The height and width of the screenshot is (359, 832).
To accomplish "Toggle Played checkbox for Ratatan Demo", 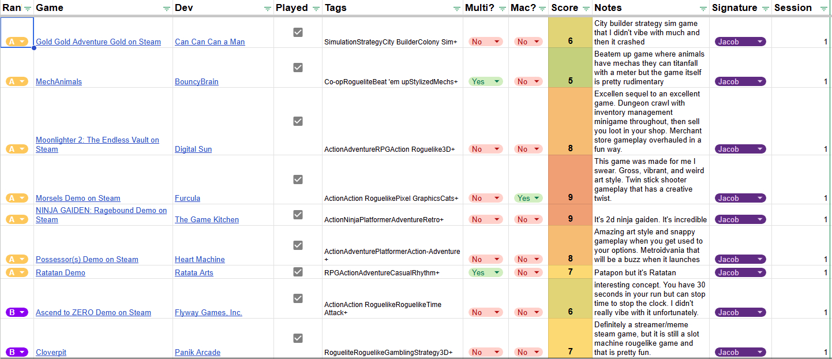I will tap(298, 272).
